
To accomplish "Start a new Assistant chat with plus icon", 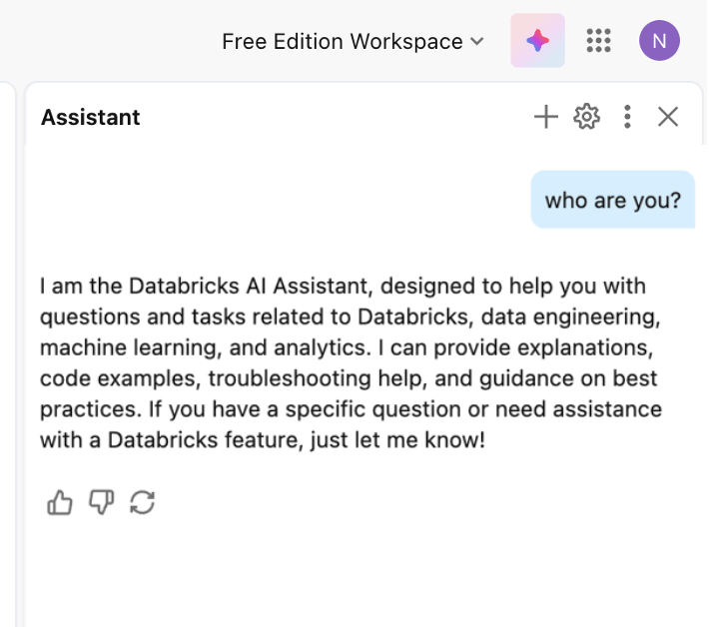I will click(x=546, y=117).
